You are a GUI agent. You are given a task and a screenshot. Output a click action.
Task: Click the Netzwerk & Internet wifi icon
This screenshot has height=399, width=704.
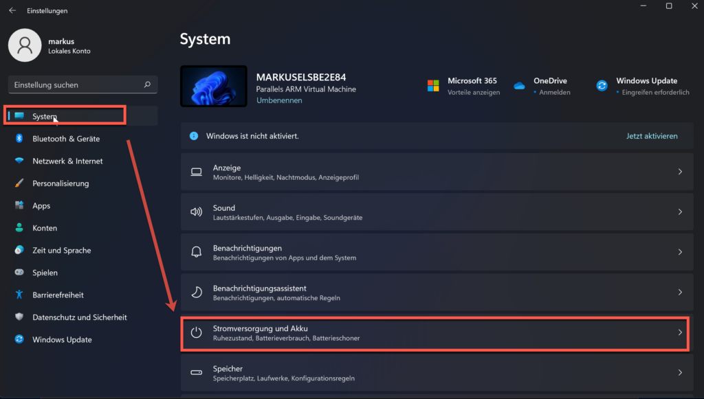tap(19, 161)
